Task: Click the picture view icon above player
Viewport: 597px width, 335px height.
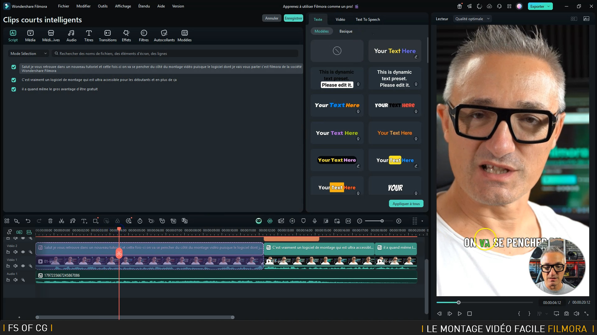Action: [x=586, y=19]
